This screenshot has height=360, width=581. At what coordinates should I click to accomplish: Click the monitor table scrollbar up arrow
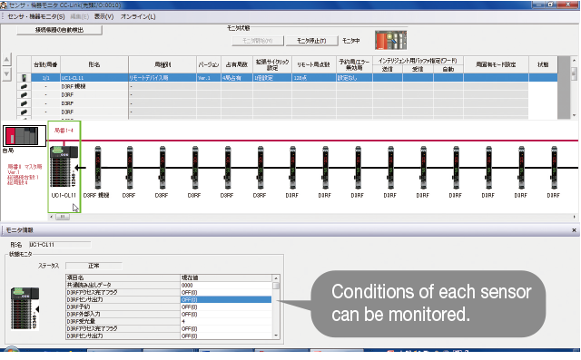coord(276,277)
